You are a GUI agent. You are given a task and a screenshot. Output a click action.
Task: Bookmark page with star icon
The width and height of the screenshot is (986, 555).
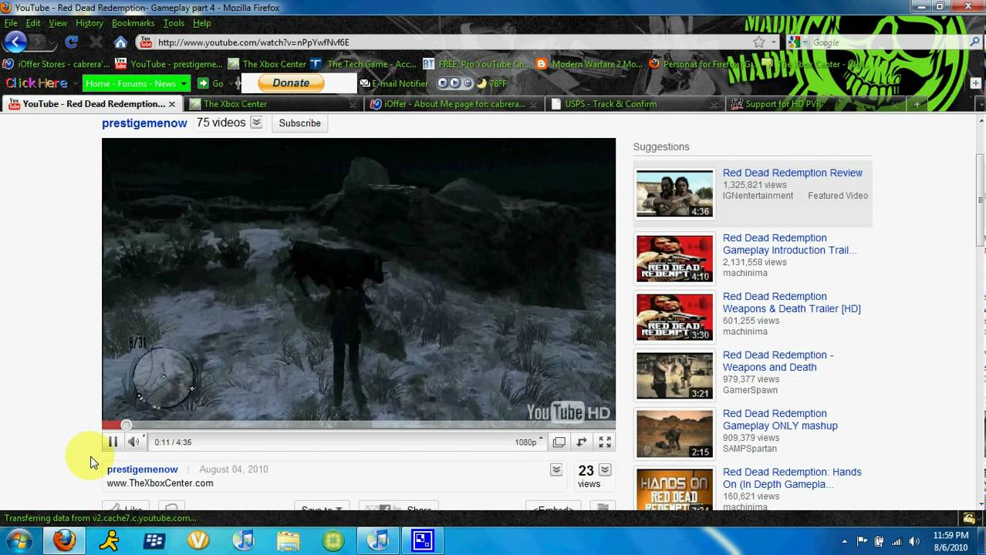pyautogui.click(x=758, y=42)
